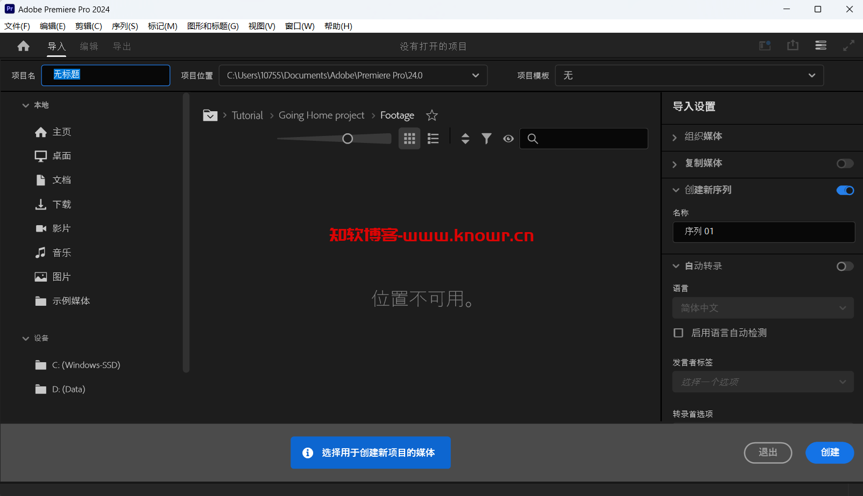Collapse the 设备 devices section
Image resolution: width=863 pixels, height=496 pixels.
25,339
